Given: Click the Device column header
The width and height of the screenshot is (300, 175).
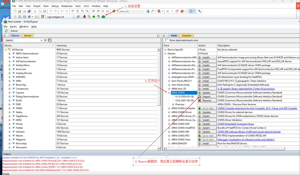Looking at the screenshot, I should pos(29,46).
